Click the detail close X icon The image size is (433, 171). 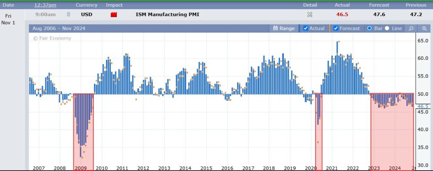coord(310,15)
